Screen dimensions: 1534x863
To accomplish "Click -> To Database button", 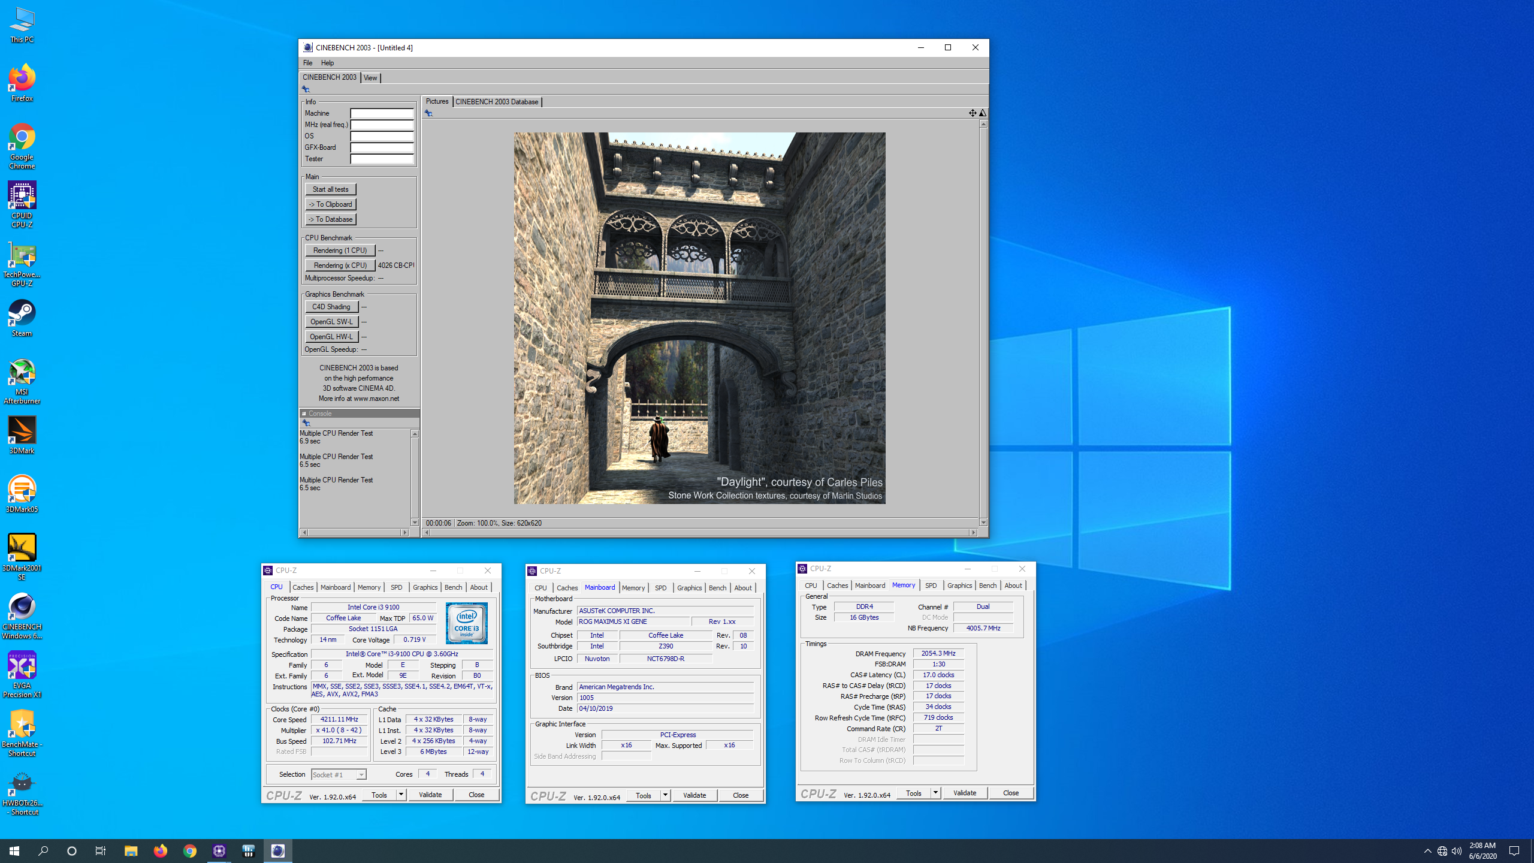I will pyautogui.click(x=330, y=219).
